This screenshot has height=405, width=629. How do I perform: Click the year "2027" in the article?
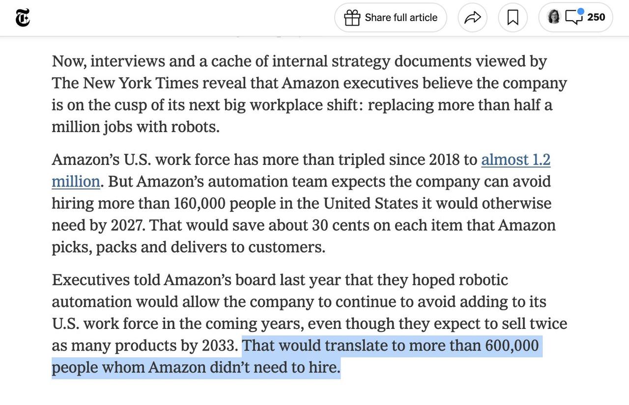tap(127, 225)
